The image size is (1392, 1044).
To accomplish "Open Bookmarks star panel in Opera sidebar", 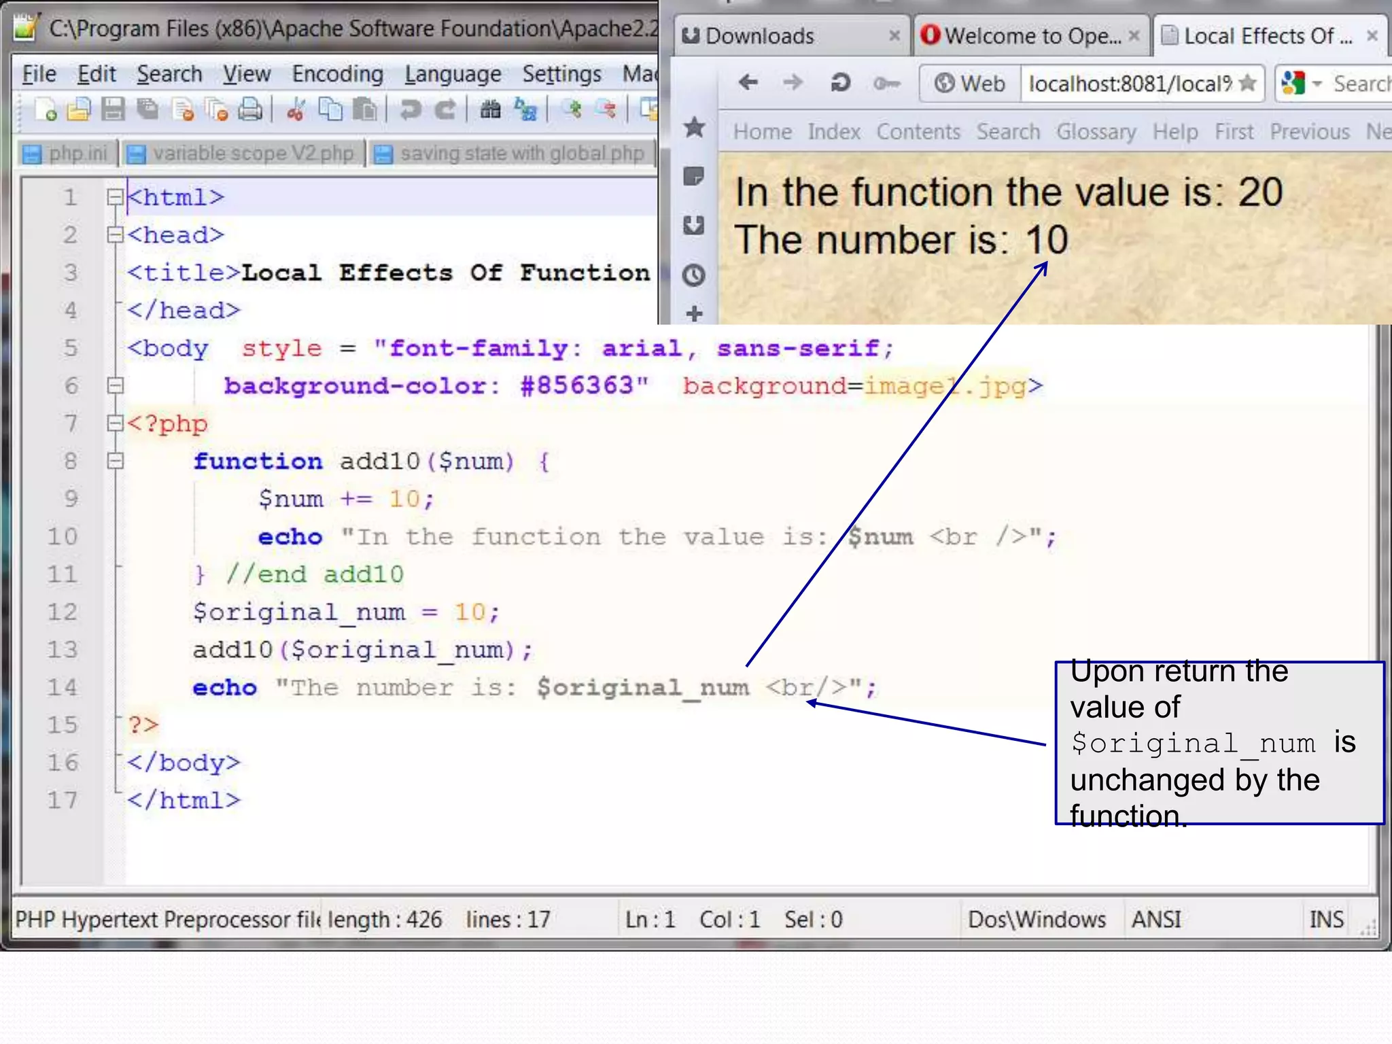I will (x=694, y=127).
